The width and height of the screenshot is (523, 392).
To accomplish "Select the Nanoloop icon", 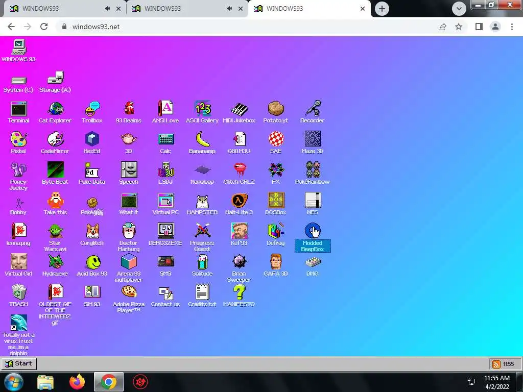I will [202, 170].
